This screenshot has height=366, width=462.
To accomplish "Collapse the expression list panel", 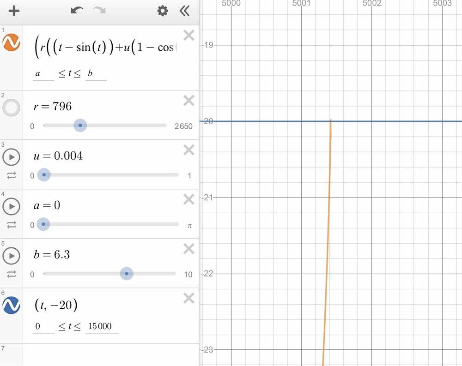I will coord(184,11).
